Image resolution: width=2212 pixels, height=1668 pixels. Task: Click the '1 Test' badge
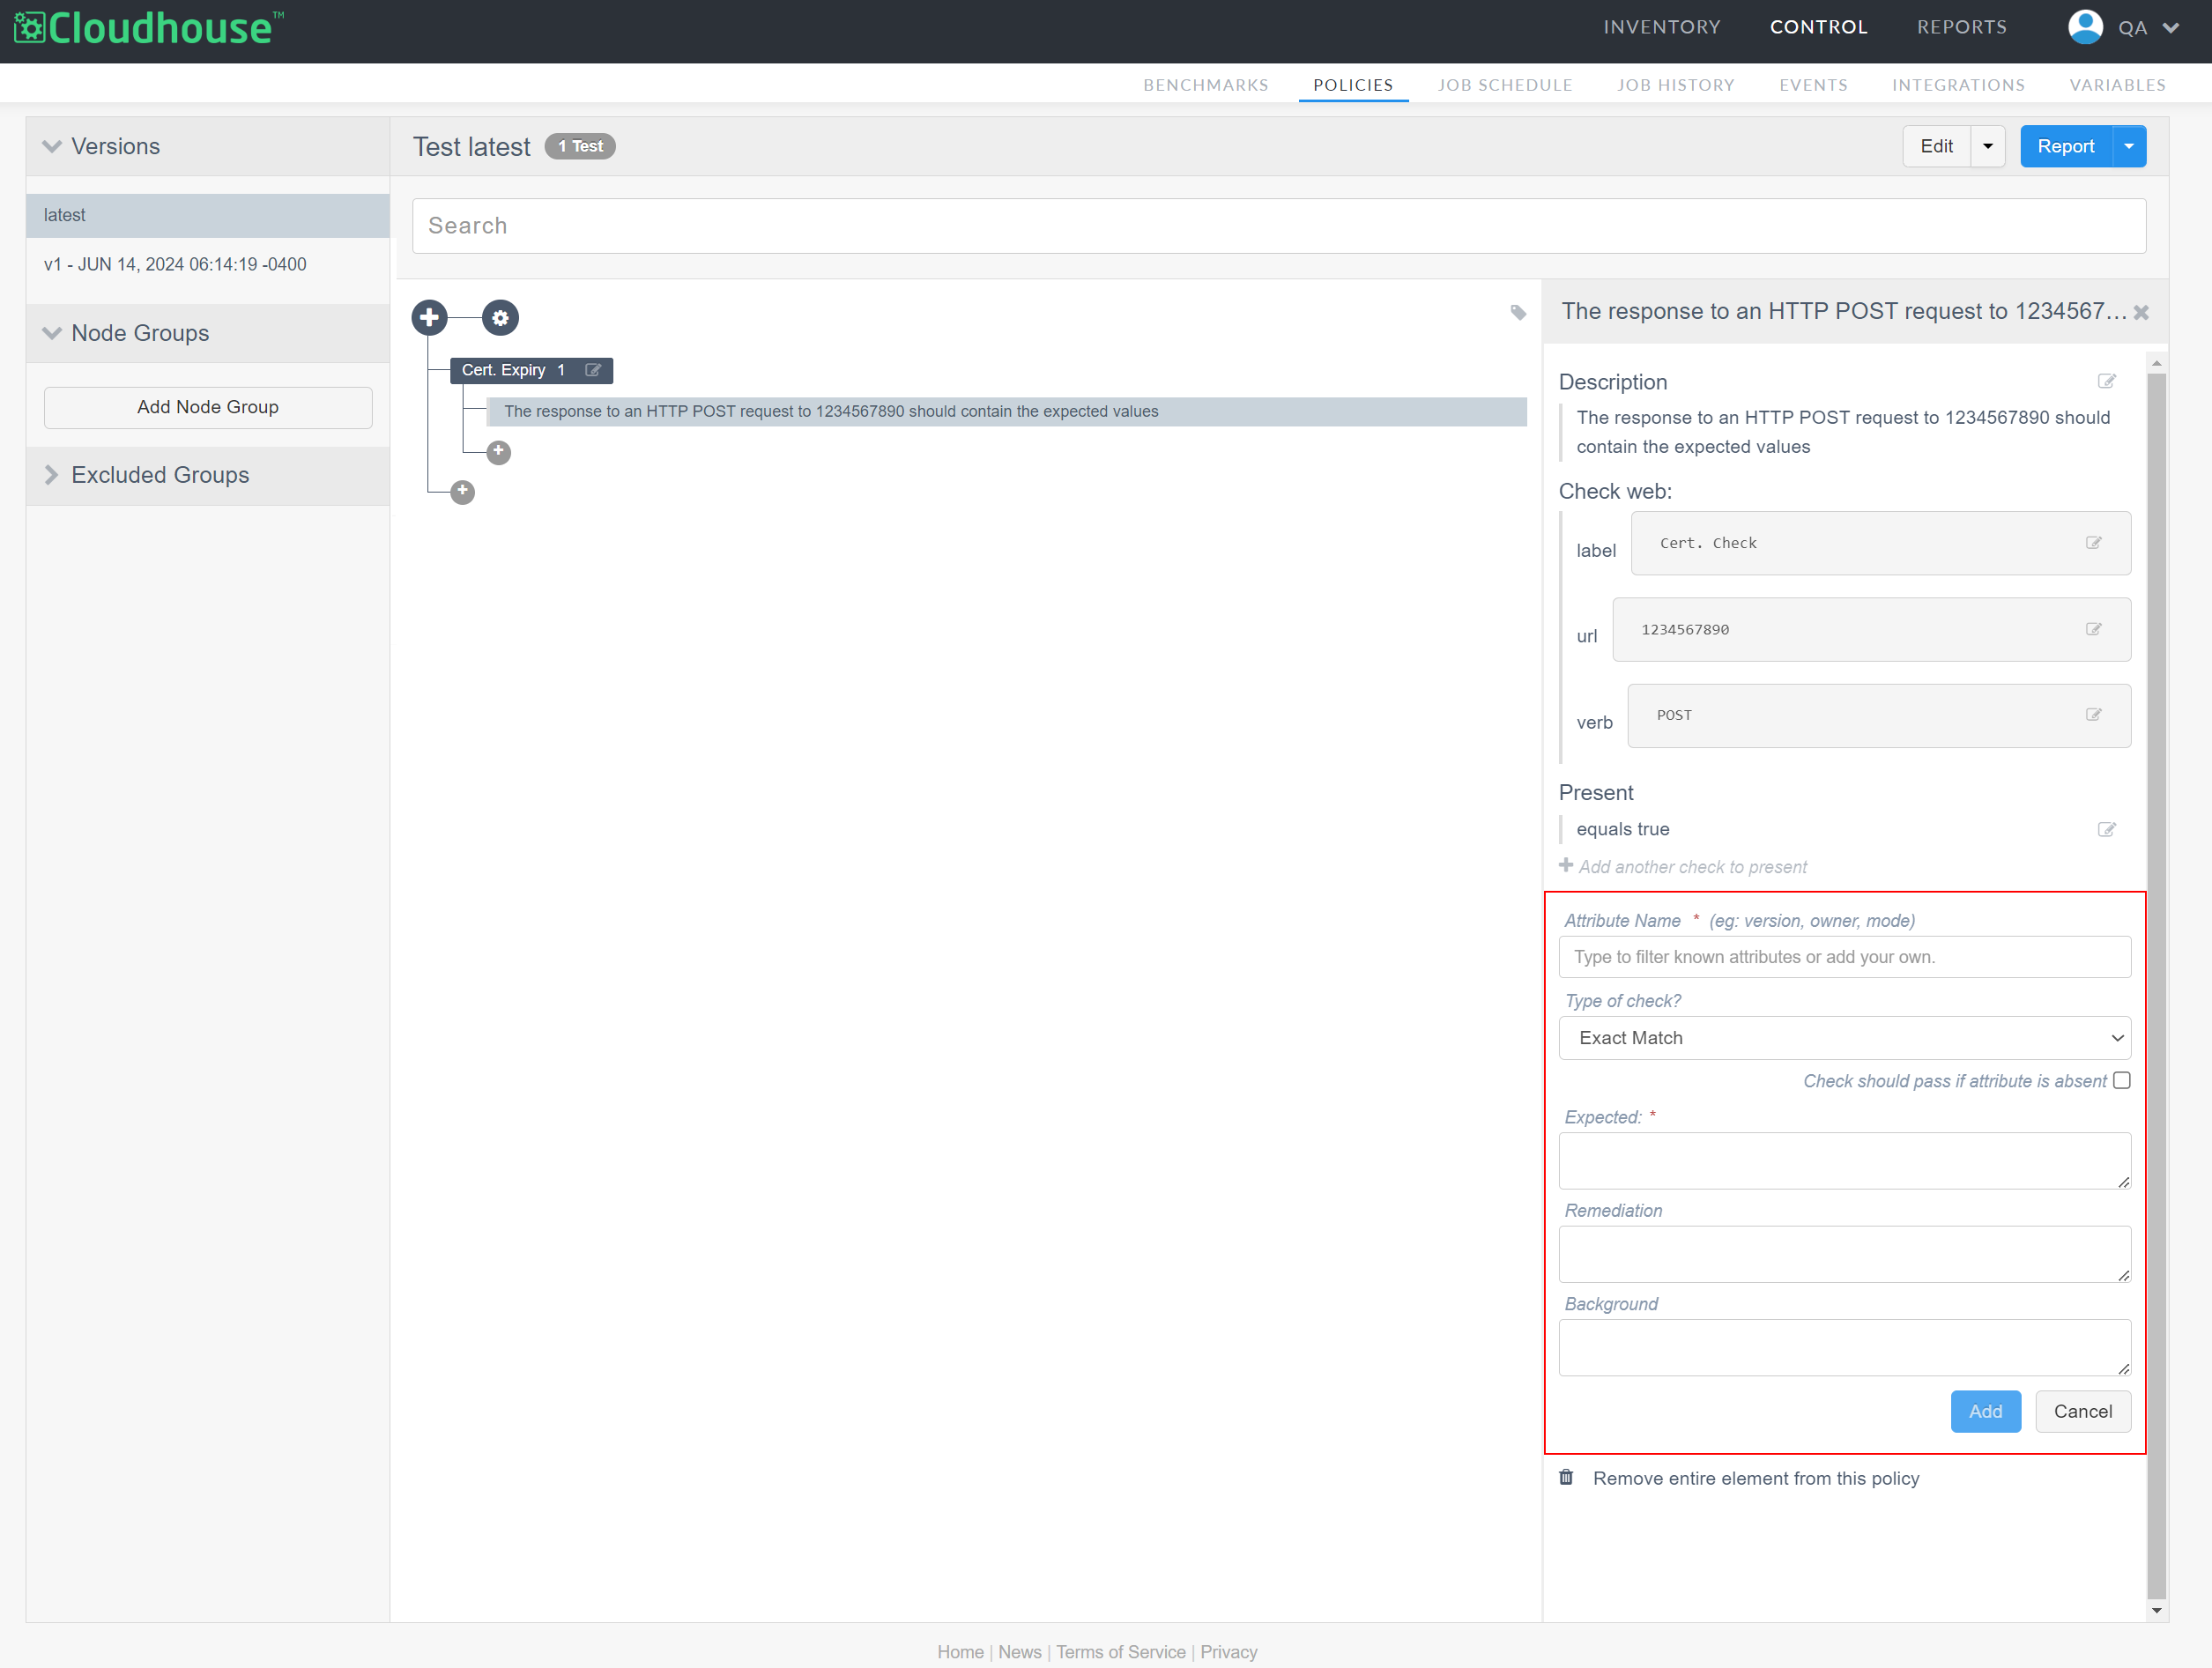(x=580, y=146)
